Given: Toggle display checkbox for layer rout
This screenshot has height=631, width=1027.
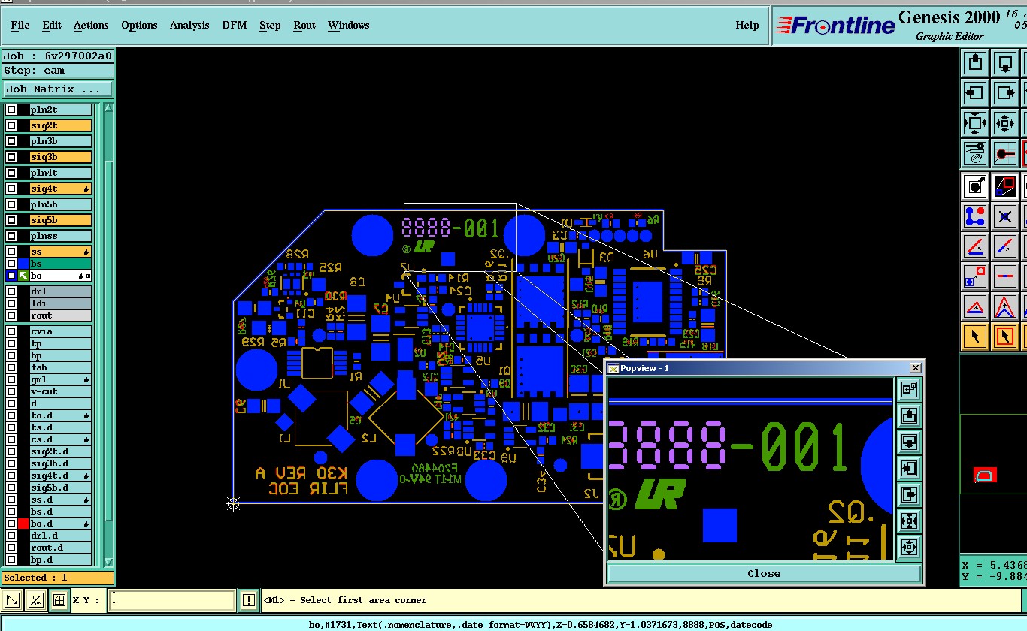Looking at the screenshot, I should tap(11, 315).
